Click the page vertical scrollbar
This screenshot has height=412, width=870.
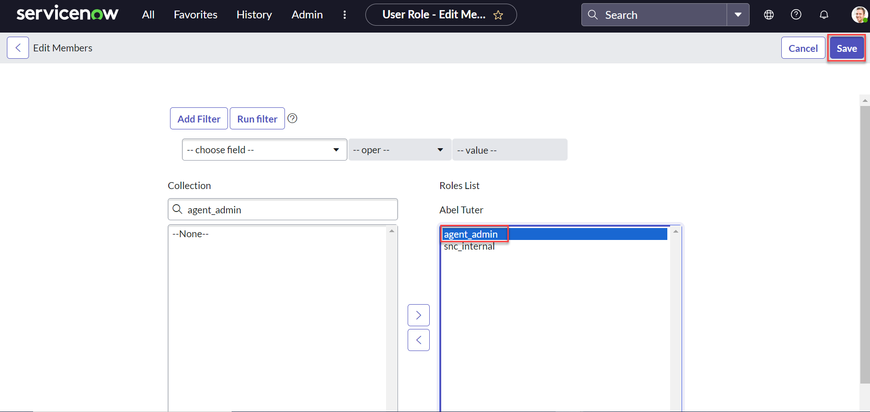(865, 243)
